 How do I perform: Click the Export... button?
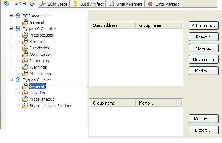203,130
